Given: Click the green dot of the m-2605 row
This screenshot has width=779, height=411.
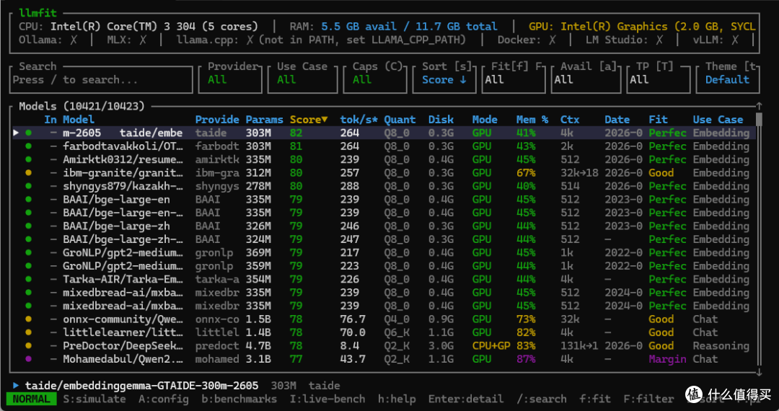Looking at the screenshot, I should point(28,133).
